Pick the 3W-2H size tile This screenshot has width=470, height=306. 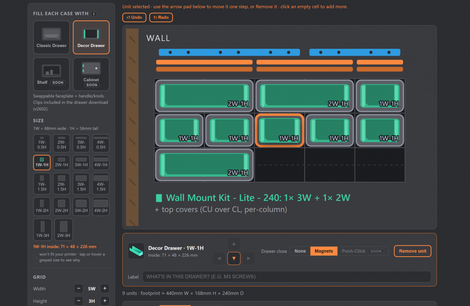point(81,206)
